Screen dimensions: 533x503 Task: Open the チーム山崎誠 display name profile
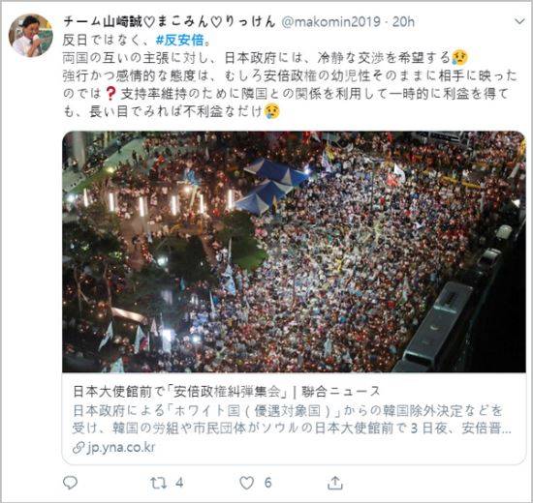pos(169,22)
